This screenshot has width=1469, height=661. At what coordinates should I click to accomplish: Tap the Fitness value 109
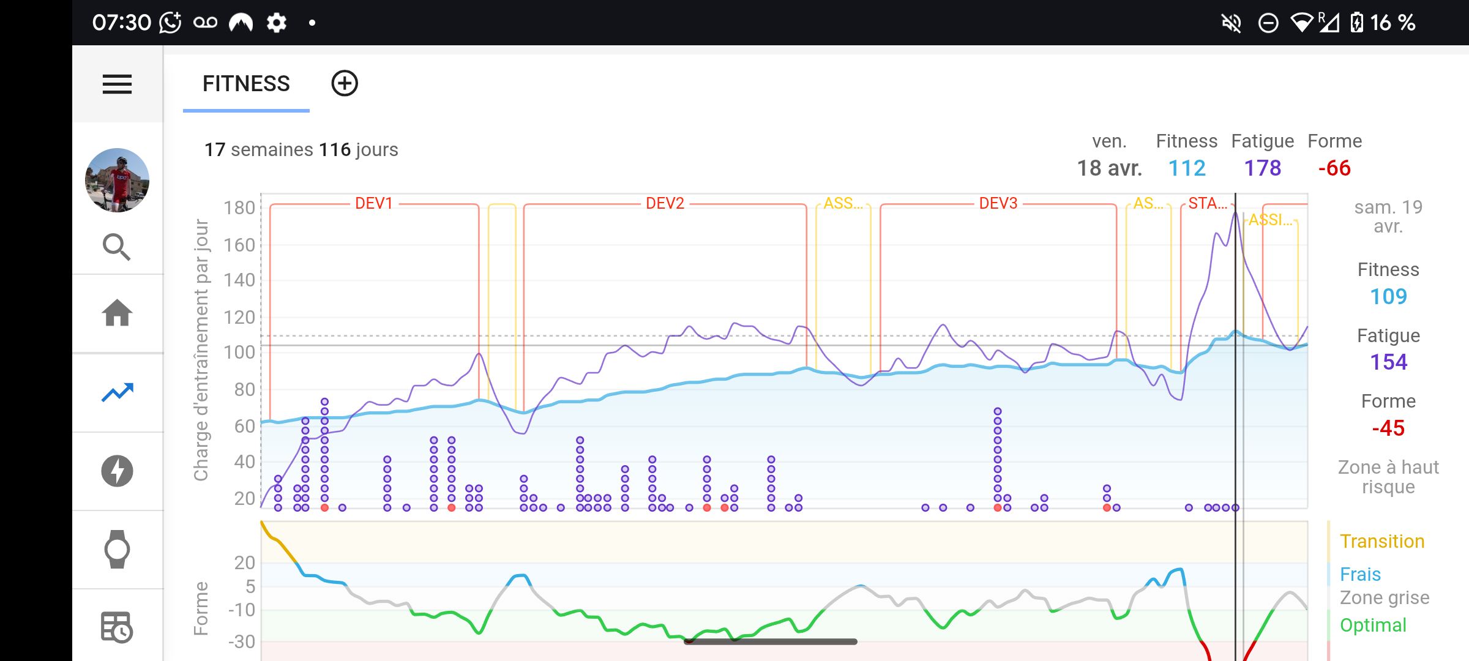tap(1388, 297)
